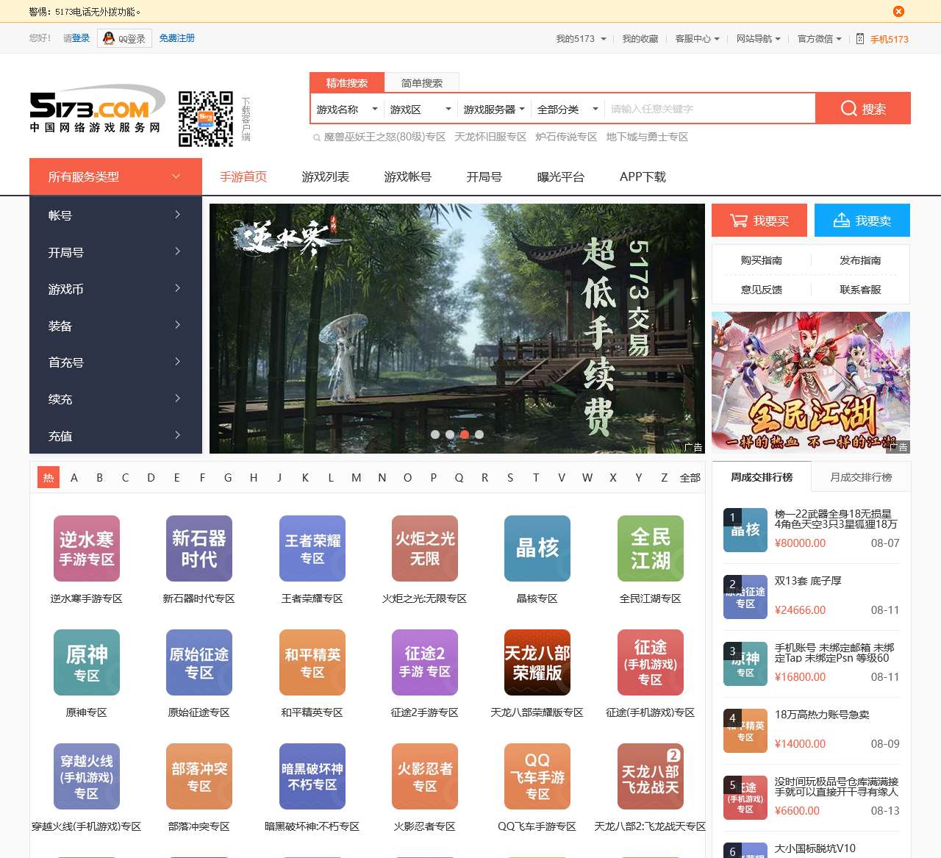Image resolution: width=941 pixels, height=858 pixels.
Task: Switch to 周成交排行榜 tab
Action: [762, 476]
